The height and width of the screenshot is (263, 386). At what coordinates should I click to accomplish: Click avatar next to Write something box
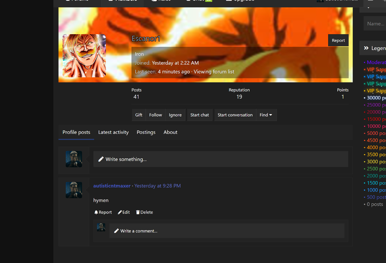pyautogui.click(x=74, y=159)
